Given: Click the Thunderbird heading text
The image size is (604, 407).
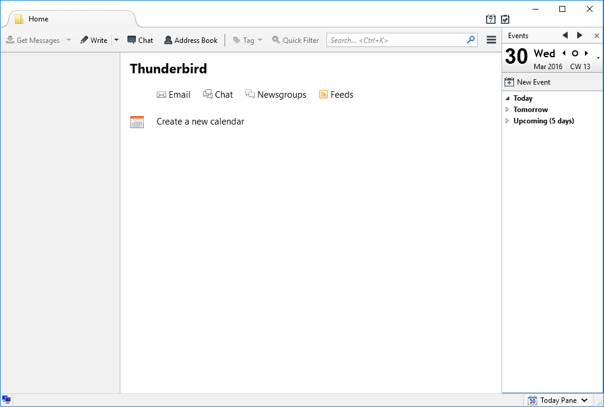Looking at the screenshot, I should point(169,69).
